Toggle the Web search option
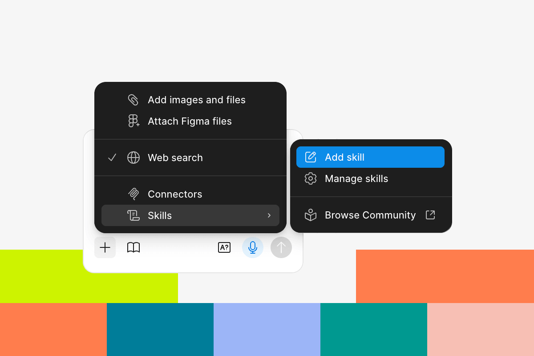The height and width of the screenshot is (356, 534). (190, 158)
